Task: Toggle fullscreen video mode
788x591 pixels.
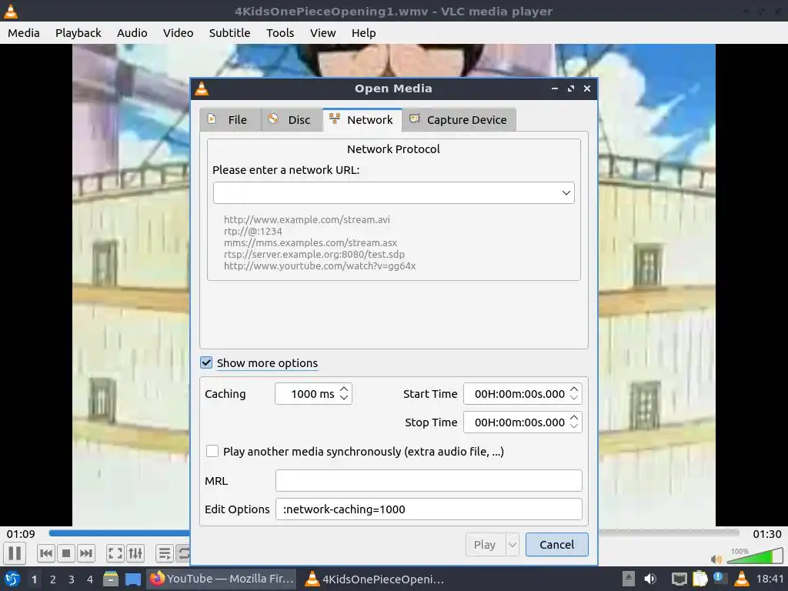Action: click(115, 554)
